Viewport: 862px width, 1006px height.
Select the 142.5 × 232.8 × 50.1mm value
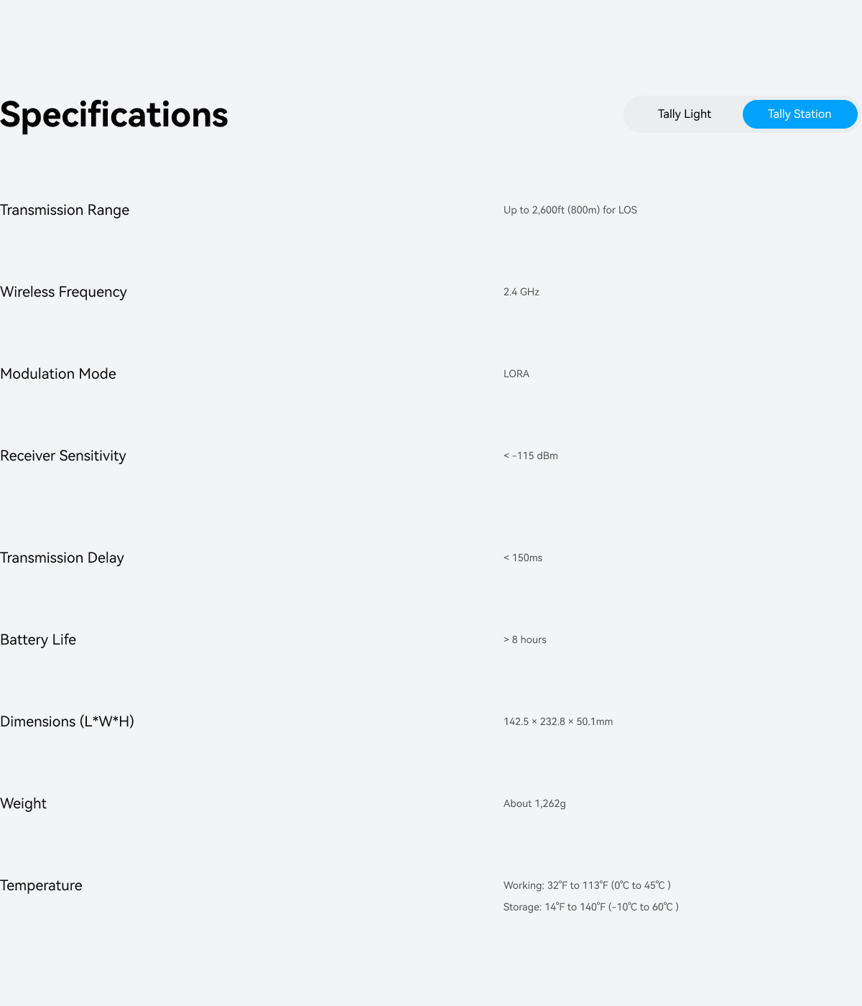(558, 721)
